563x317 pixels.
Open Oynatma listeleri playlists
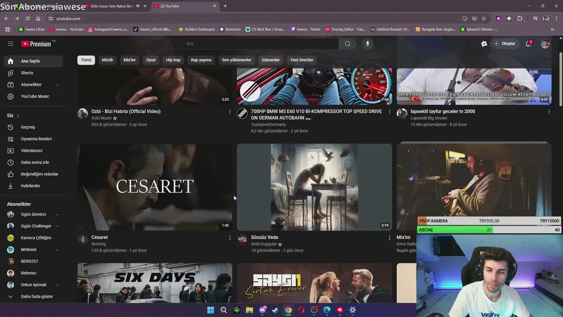click(33, 139)
